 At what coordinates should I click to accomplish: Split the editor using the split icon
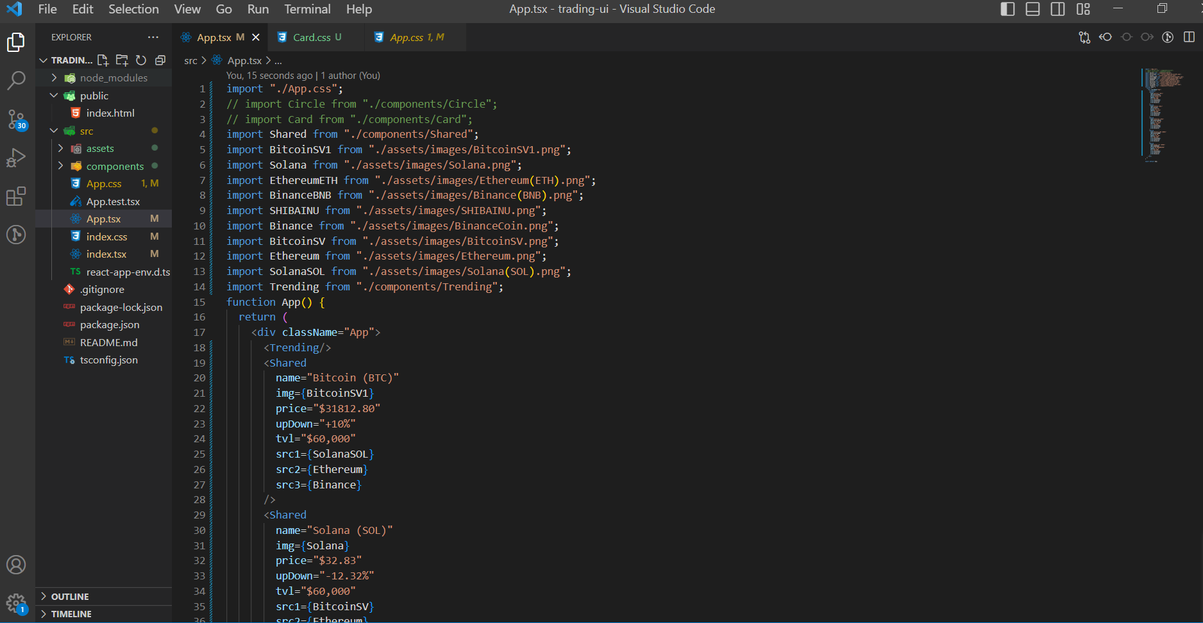click(x=1188, y=37)
